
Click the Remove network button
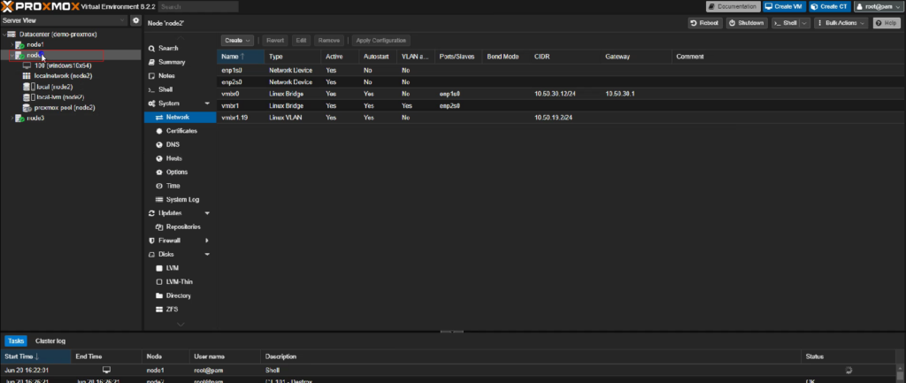(329, 41)
